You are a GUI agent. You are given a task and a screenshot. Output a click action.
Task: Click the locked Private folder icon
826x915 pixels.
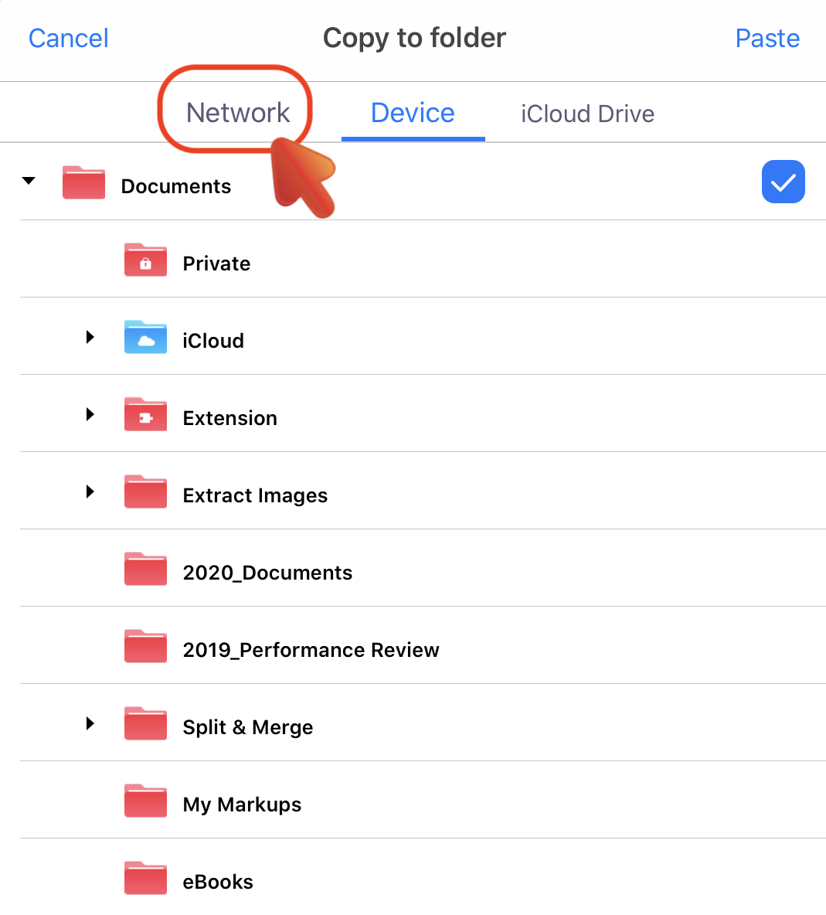click(145, 260)
